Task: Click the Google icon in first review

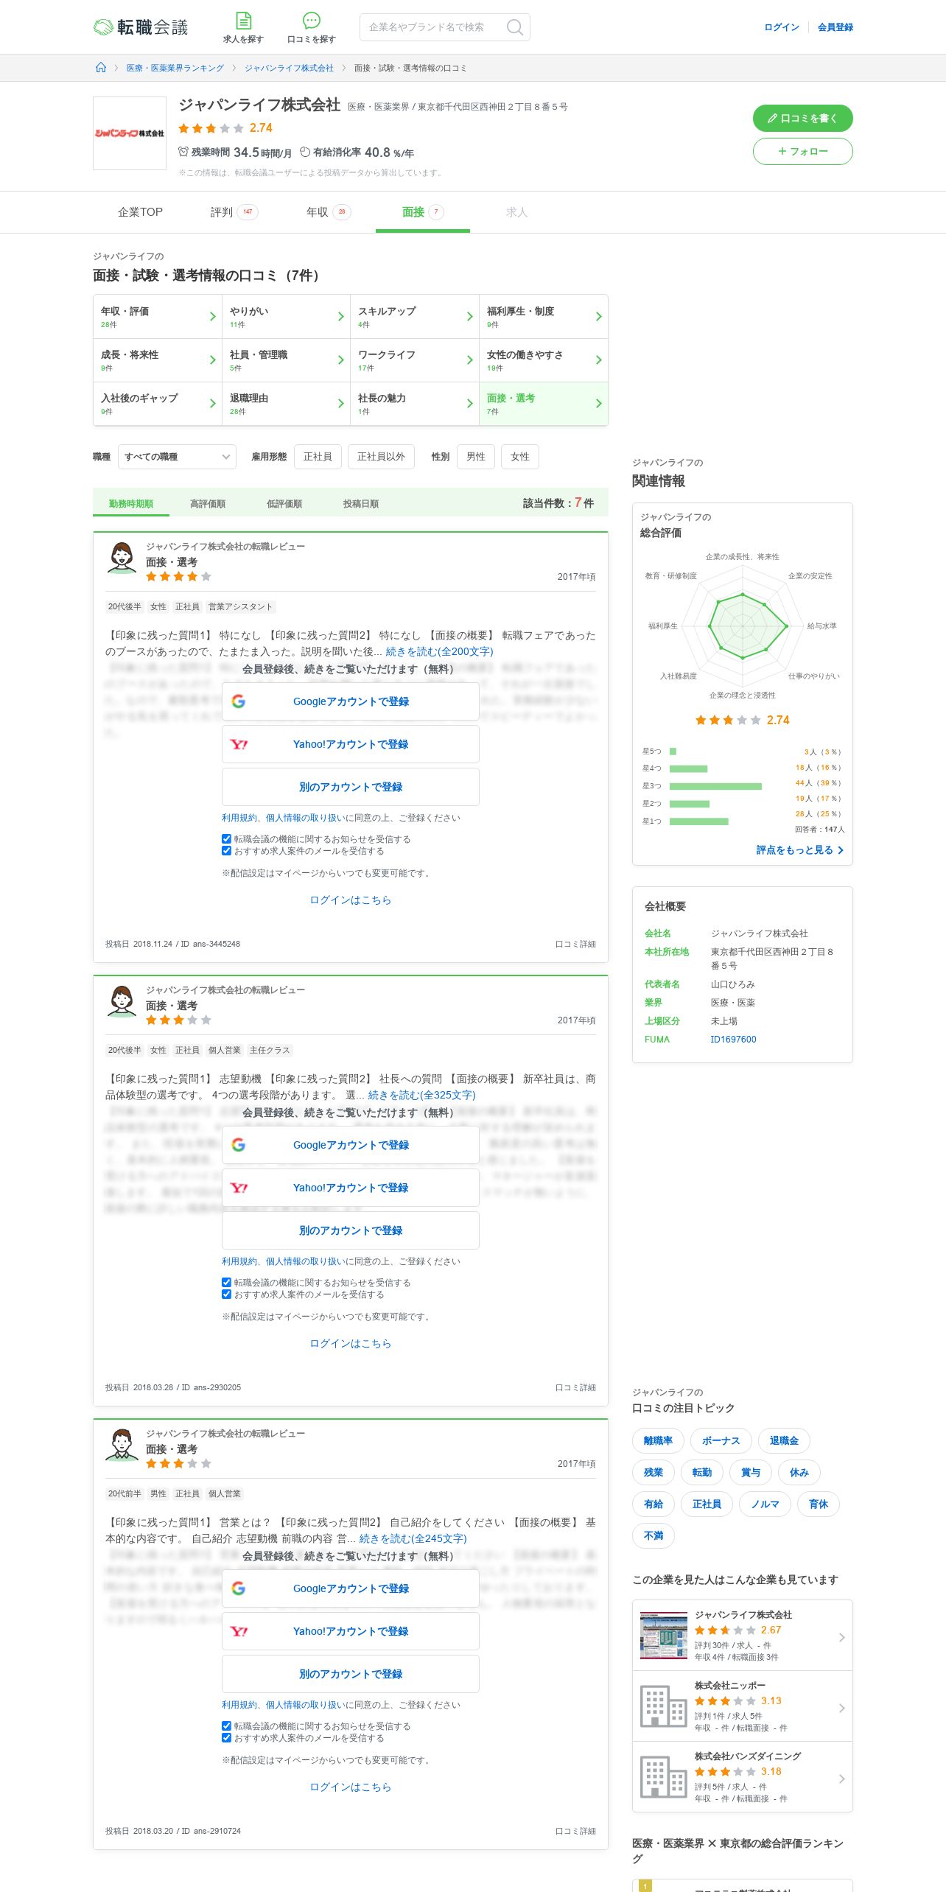Action: pos(238,701)
